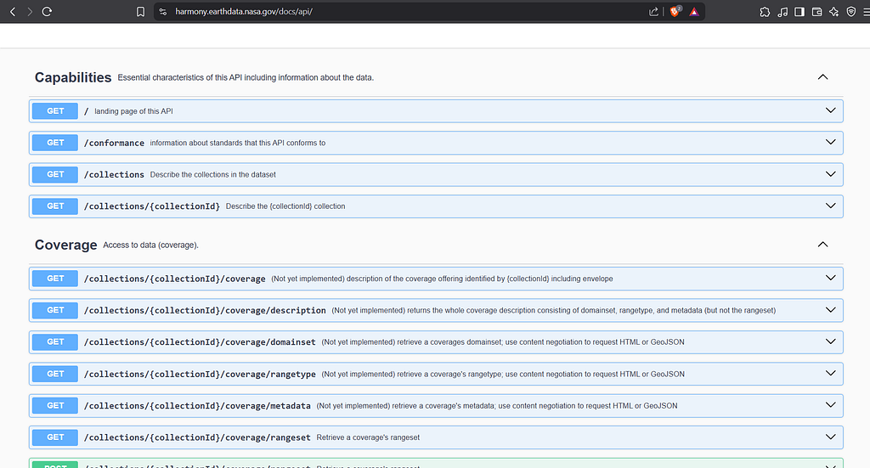Open the extensions puzzle-piece menu
This screenshot has width=870, height=468.
765,12
